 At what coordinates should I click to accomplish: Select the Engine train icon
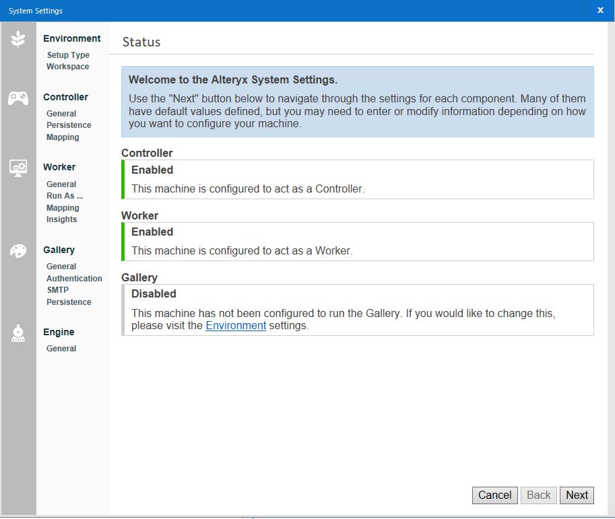click(x=18, y=333)
